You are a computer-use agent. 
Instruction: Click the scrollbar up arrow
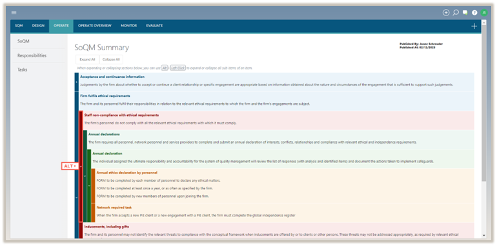coord(483,22)
